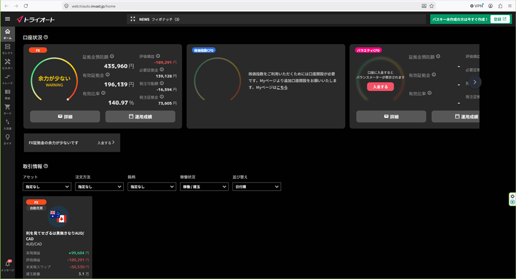Open バラエティCFD card 運用成績 button
Screen dimensions: 516x279
click(455, 116)
